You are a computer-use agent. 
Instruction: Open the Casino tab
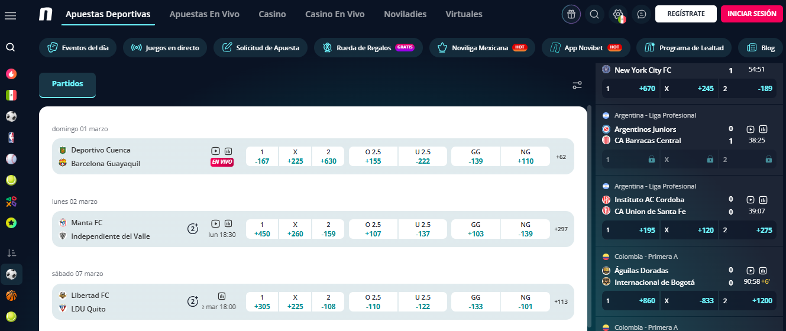tap(272, 14)
